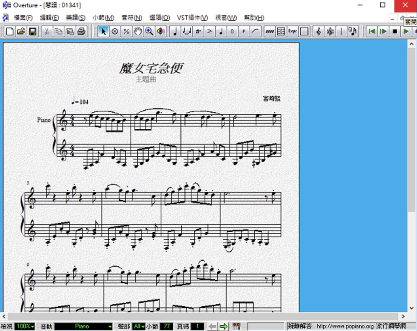Start playback with green play button

[x=406, y=31]
